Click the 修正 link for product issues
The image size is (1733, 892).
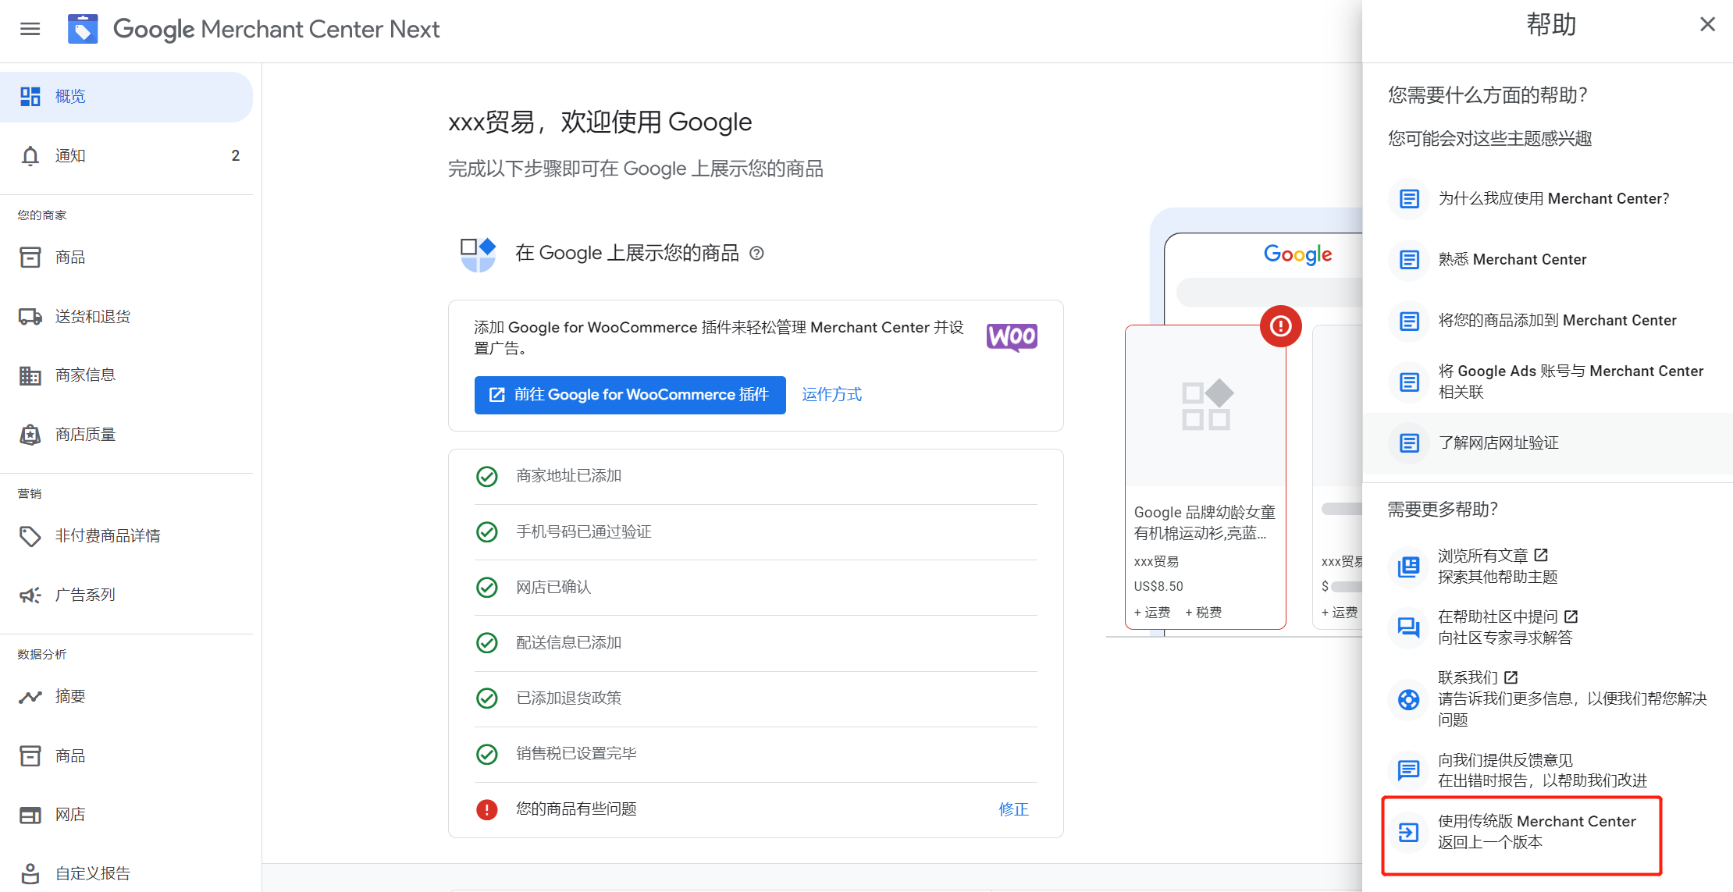[x=1013, y=809]
